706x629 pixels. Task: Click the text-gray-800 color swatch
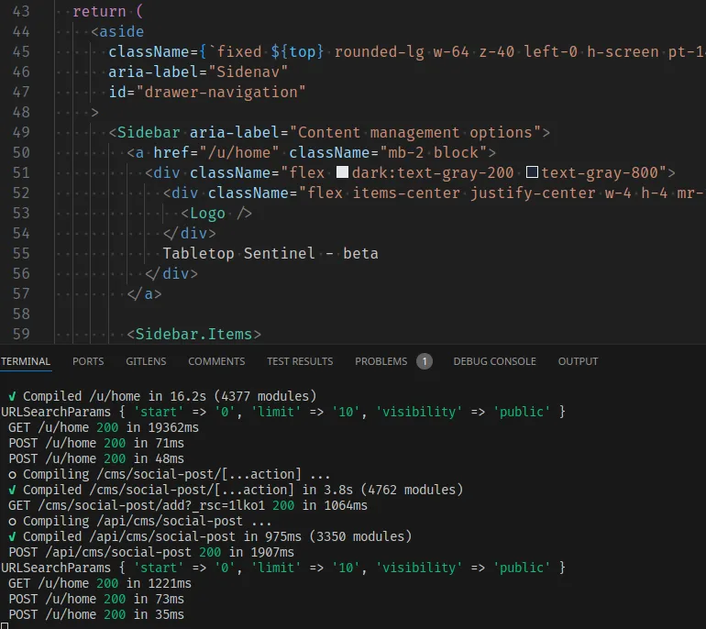point(531,172)
